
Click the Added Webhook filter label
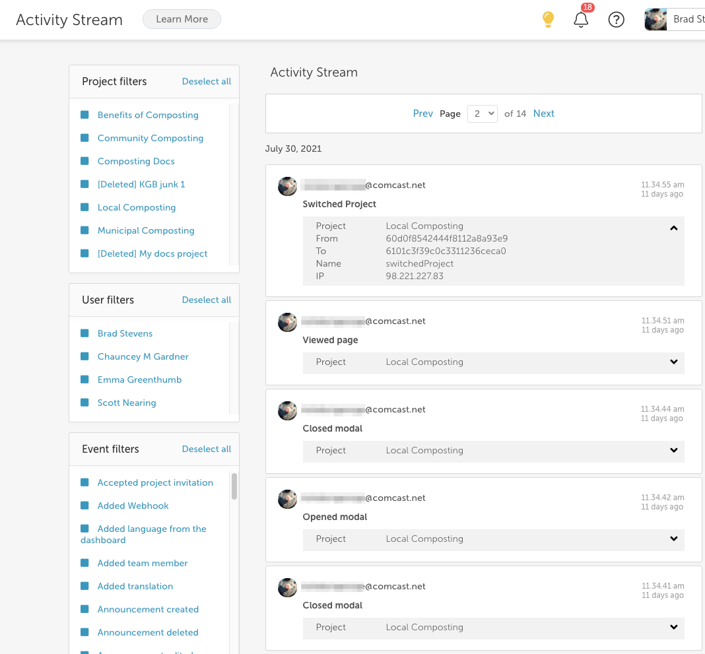tap(133, 506)
